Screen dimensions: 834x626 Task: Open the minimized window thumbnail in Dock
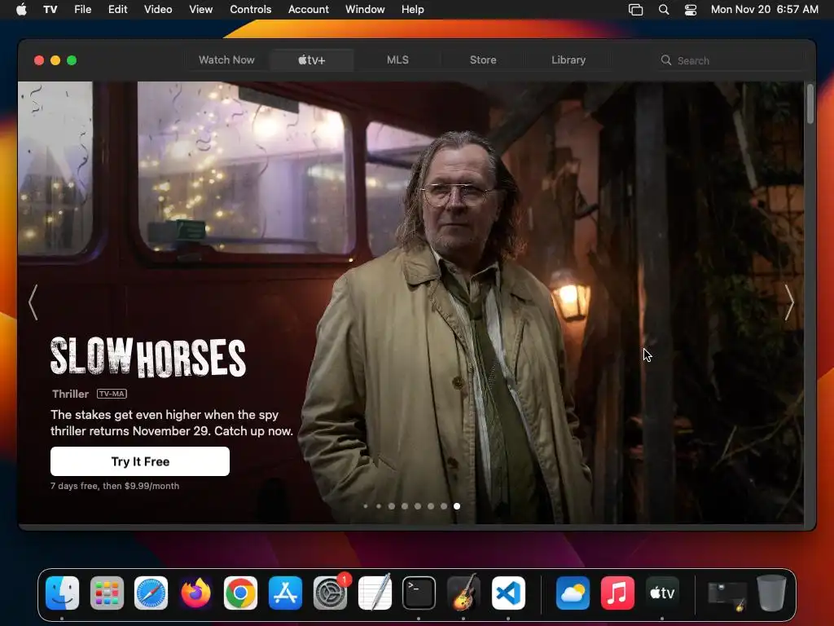pos(727,595)
